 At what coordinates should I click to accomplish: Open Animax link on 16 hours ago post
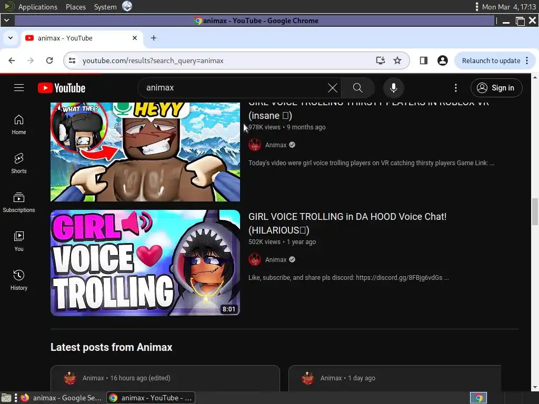click(x=93, y=378)
